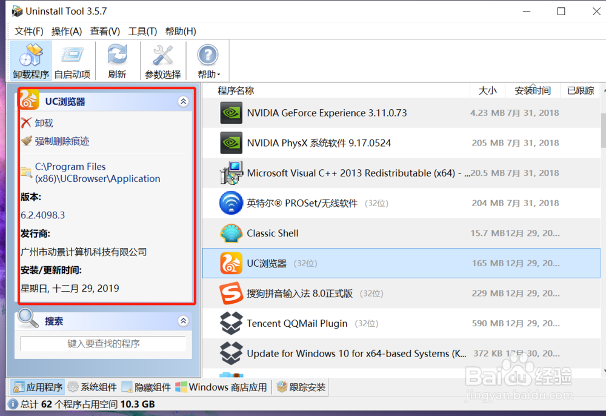Switch to 隐藏组件 tab
Image resolution: width=606 pixels, height=416 pixels.
146,387
